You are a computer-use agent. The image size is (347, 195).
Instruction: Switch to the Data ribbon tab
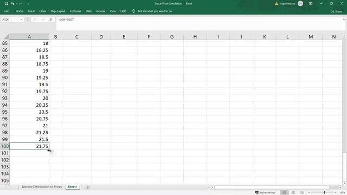coord(89,11)
